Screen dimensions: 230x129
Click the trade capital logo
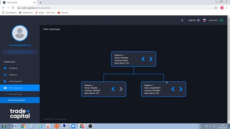click(x=20, y=114)
